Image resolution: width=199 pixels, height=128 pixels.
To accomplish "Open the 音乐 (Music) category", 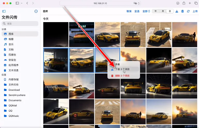I will click(x=11, y=44).
